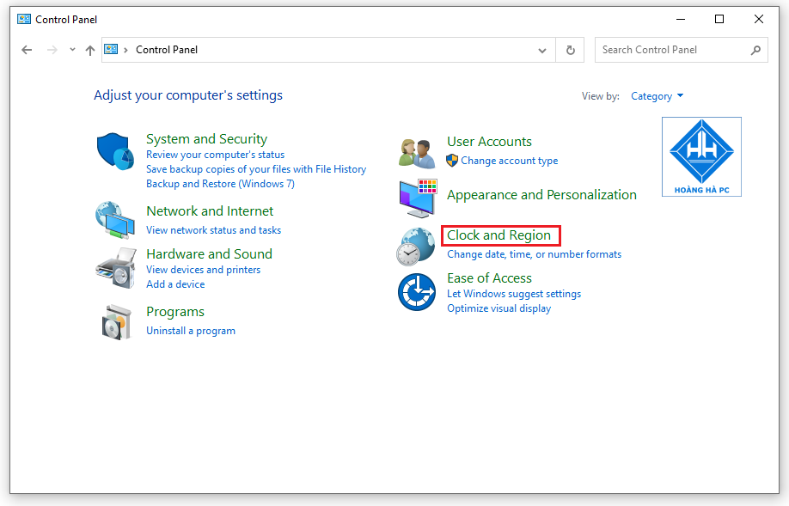This screenshot has width=789, height=506.
Task: Open the View by Category dropdown
Action: coord(657,95)
